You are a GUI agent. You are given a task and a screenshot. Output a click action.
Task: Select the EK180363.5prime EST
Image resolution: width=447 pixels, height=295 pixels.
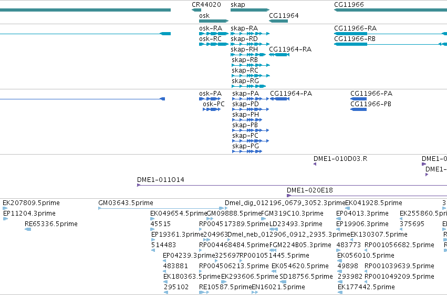(165, 282)
